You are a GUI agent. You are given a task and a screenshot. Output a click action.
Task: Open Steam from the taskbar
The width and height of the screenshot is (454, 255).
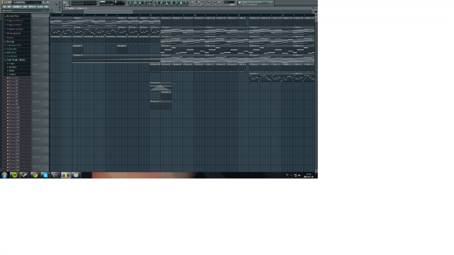(24, 175)
